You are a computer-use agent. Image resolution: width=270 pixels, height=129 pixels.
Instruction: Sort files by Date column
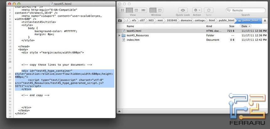245,26
